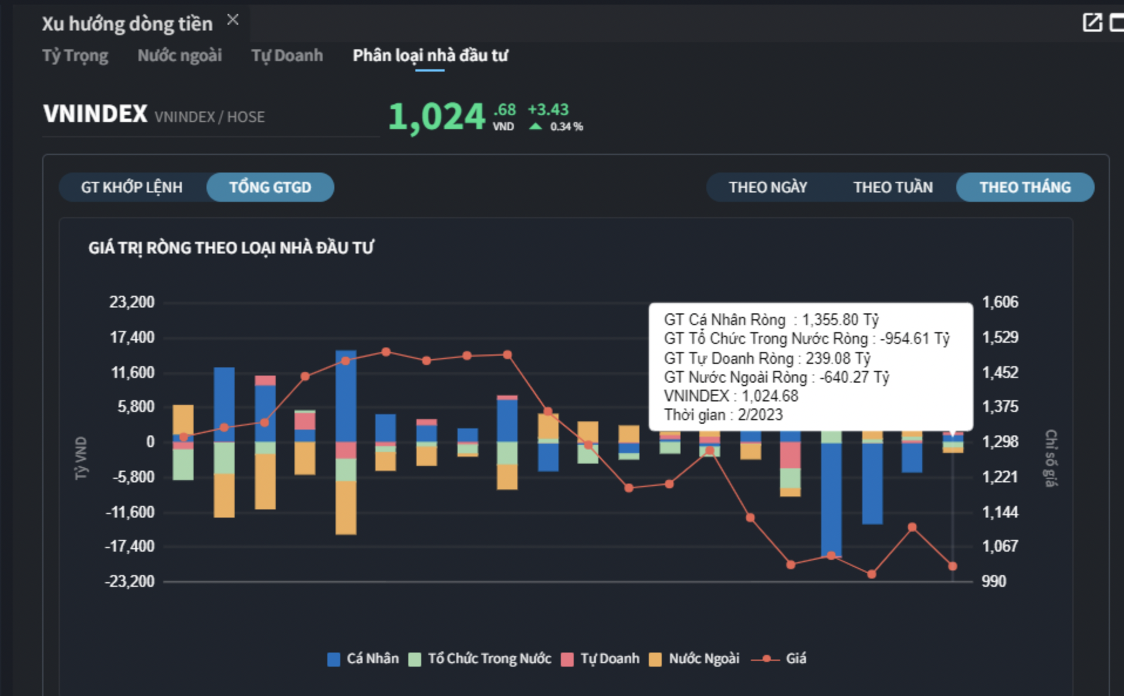This screenshot has width=1124, height=696.
Task: Select TỔNG GTGD value mode
Action: [x=270, y=187]
